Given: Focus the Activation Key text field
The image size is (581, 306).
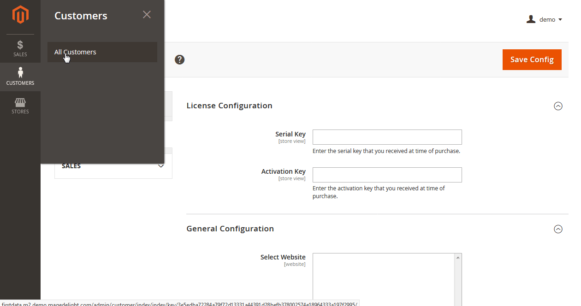Looking at the screenshot, I should click(x=387, y=175).
